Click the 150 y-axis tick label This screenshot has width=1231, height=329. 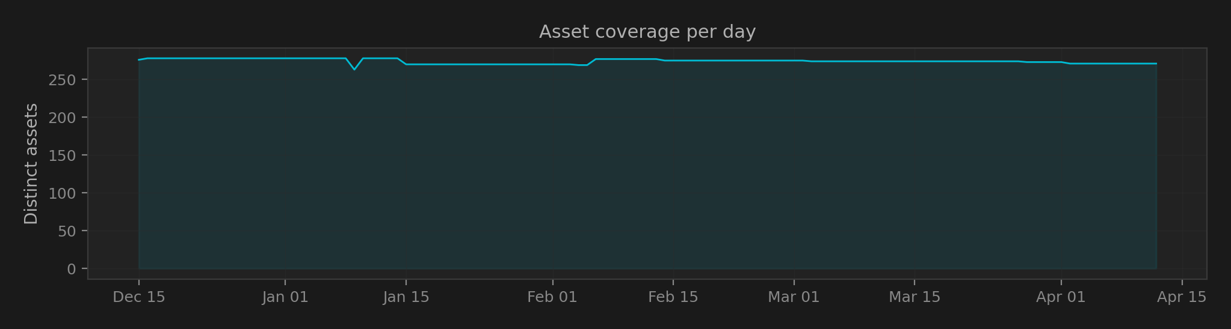[x=63, y=155]
